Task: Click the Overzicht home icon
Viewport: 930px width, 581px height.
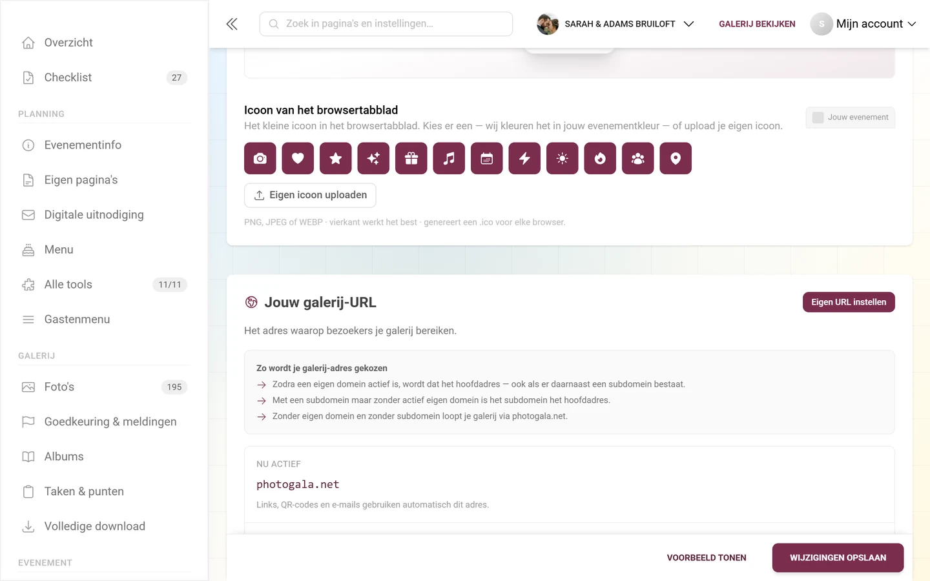Action: pos(28,43)
